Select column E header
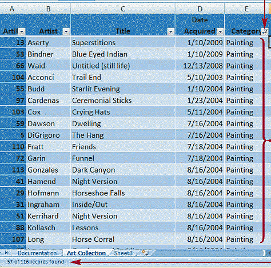This screenshot has height=268, width=271. [246, 9]
